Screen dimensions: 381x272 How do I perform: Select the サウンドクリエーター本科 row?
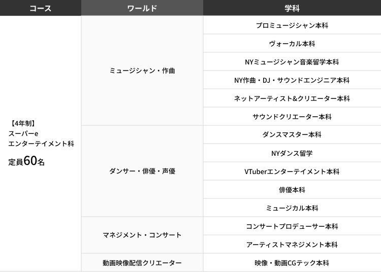coord(292,117)
